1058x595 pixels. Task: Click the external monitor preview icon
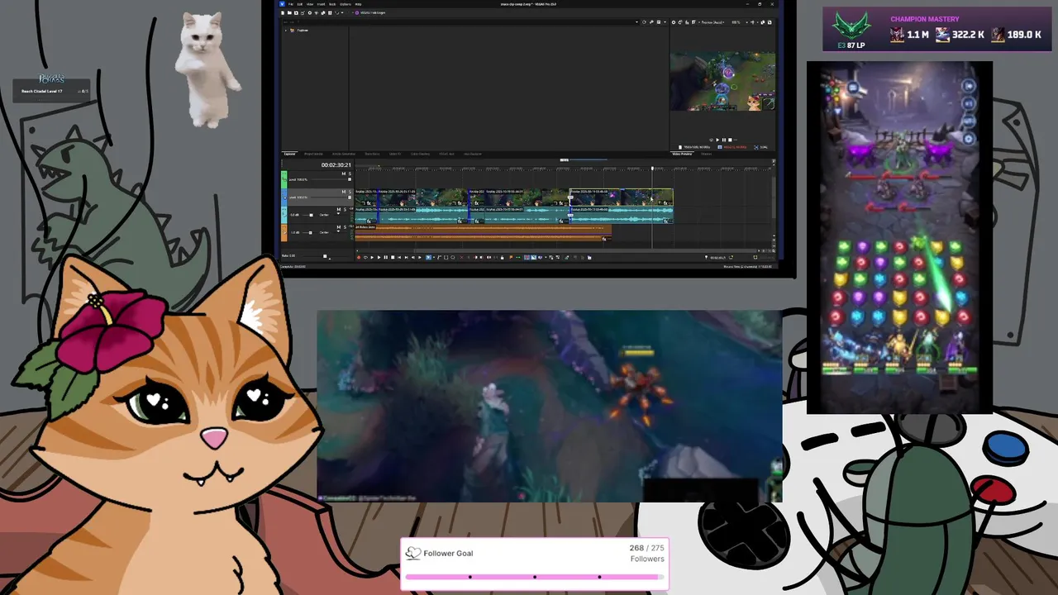(x=680, y=22)
